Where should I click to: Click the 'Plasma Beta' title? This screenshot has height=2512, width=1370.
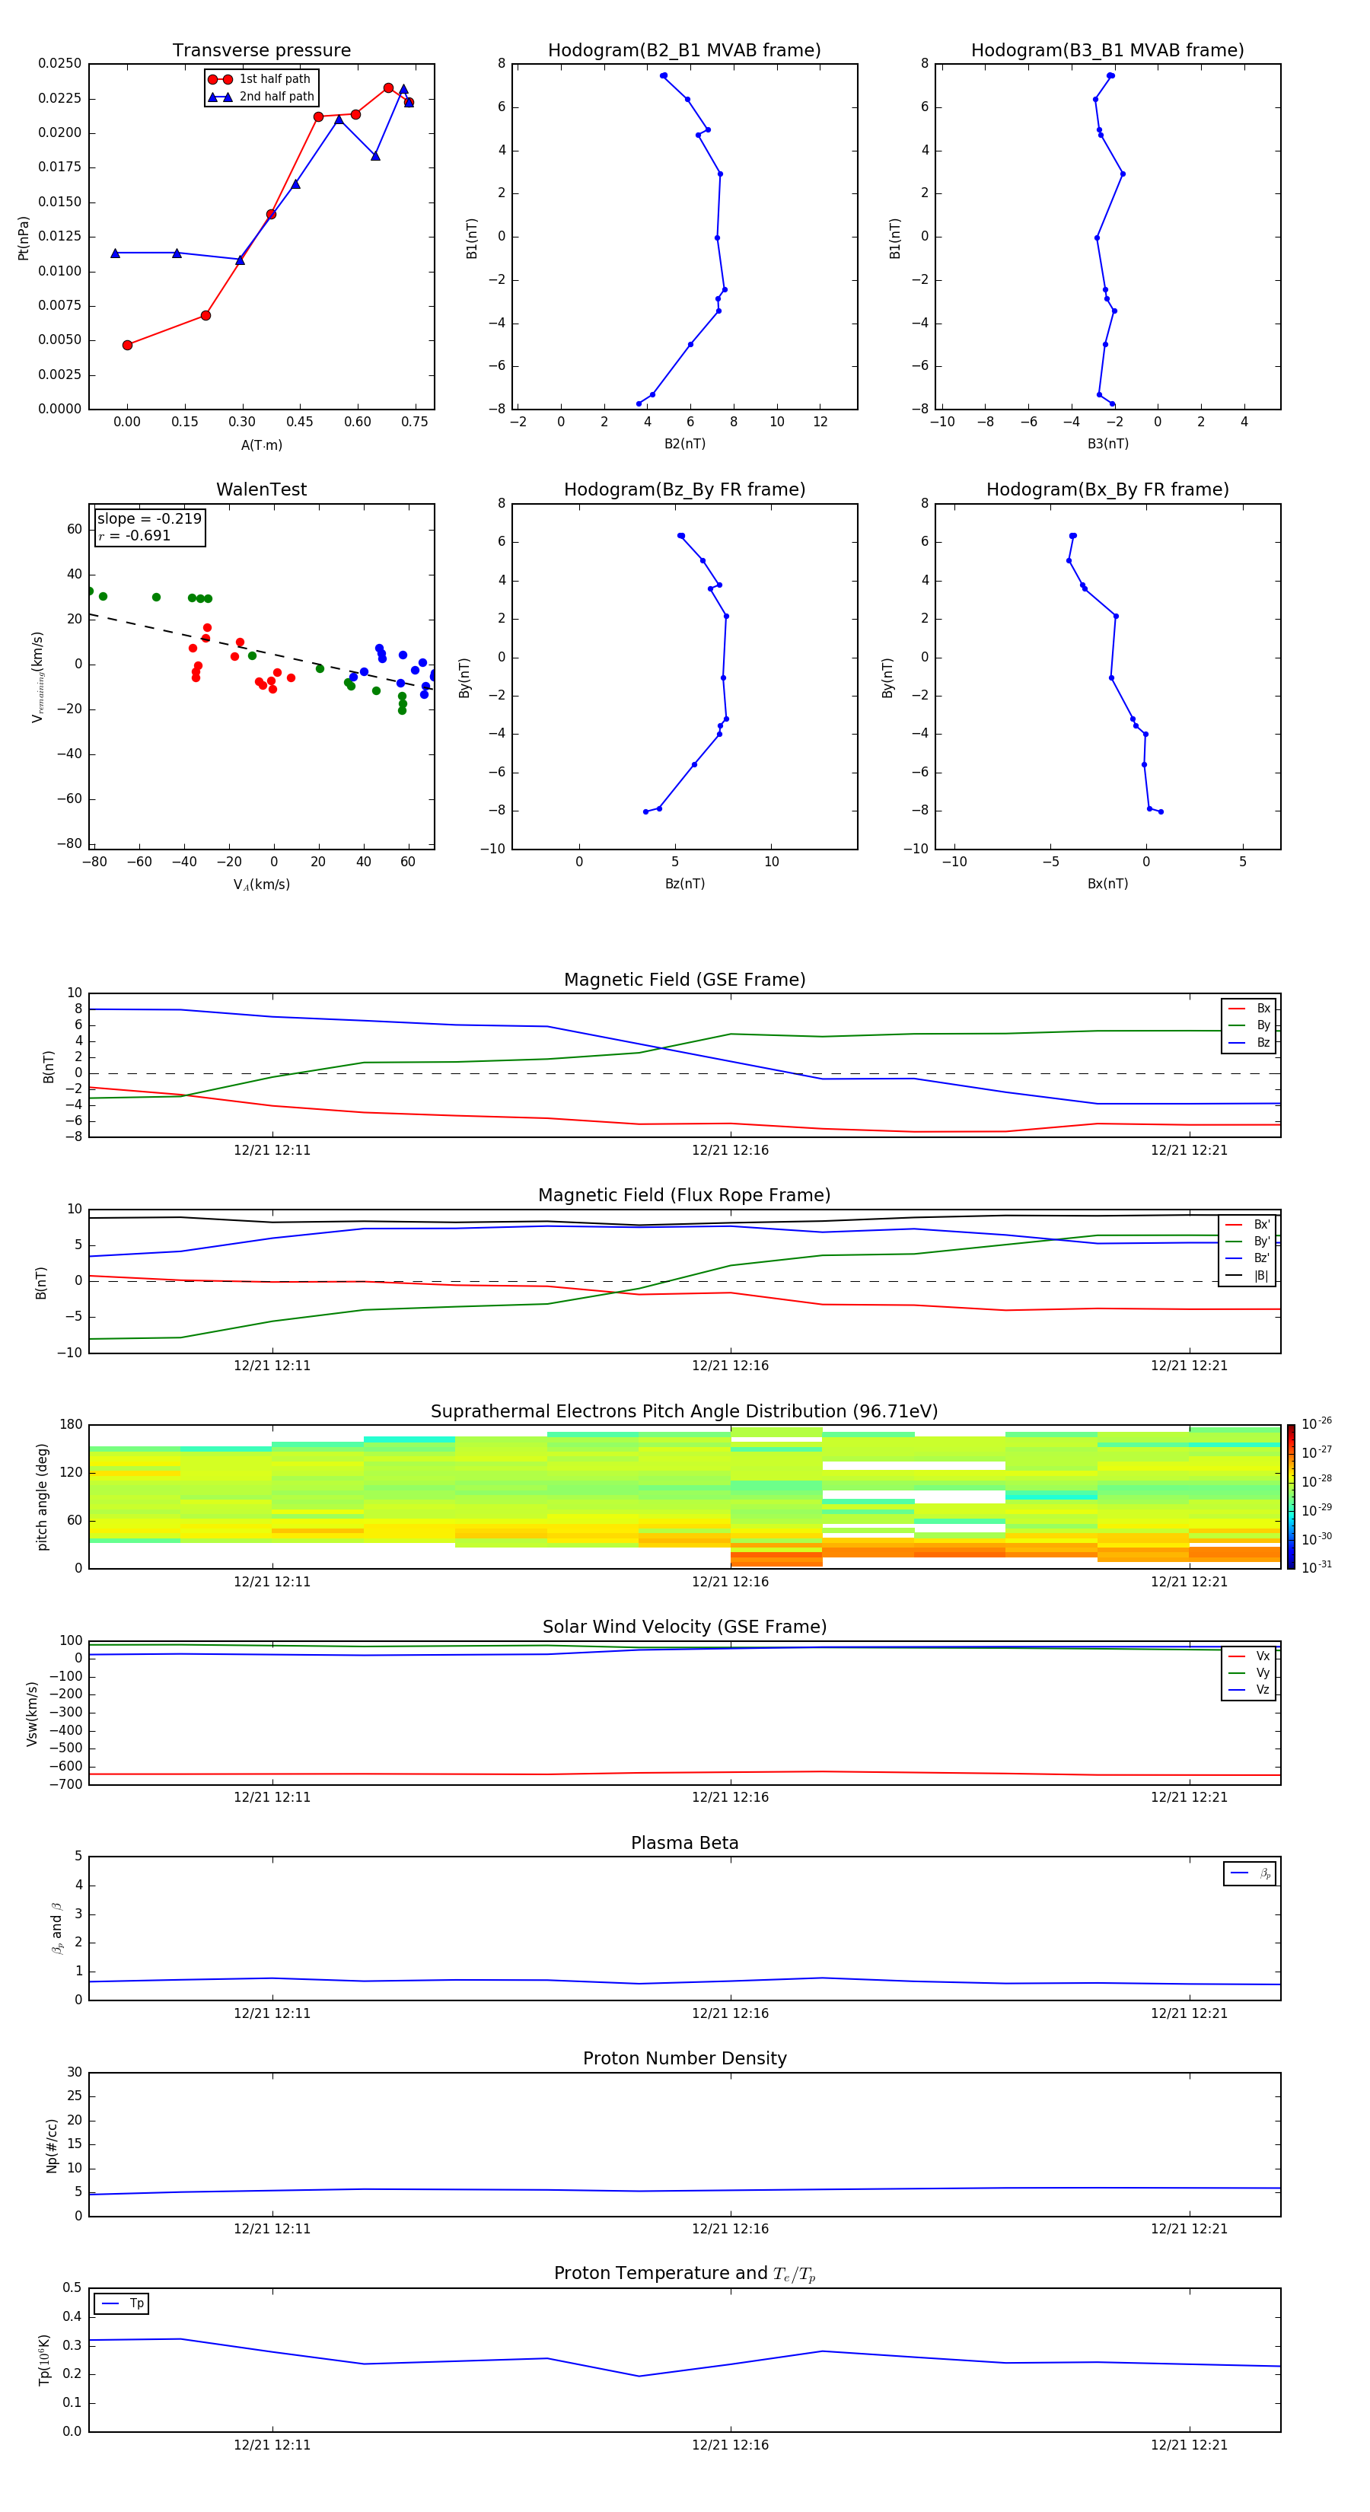click(x=684, y=1843)
